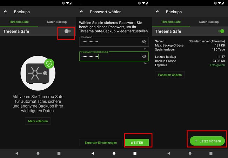Tap Android recents button on left screen
228x158 pixels.
pos(59,153)
